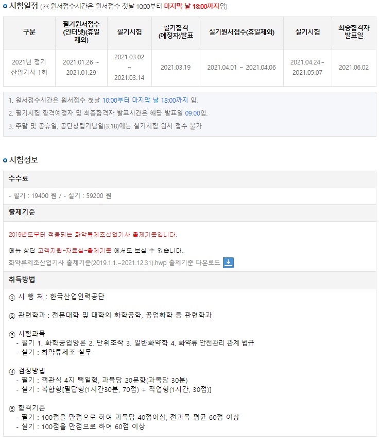
Task: Click the 2021년 정기 산업기사 1회 row label
Action: point(29,68)
